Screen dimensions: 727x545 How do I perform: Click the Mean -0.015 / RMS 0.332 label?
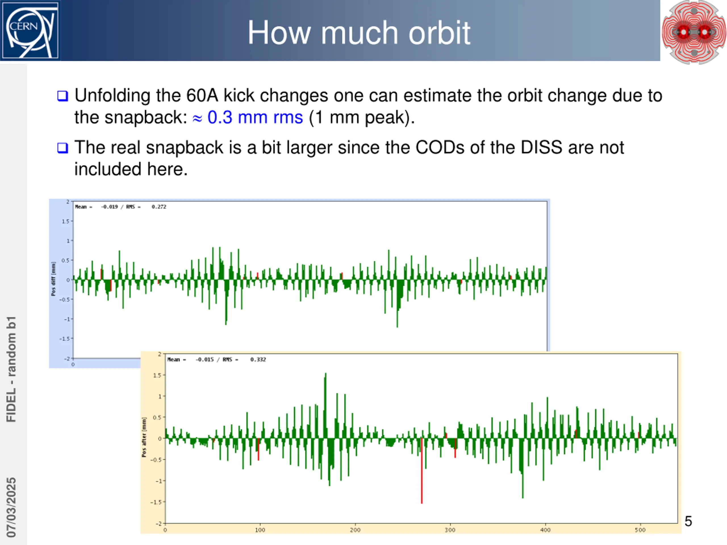(x=217, y=359)
